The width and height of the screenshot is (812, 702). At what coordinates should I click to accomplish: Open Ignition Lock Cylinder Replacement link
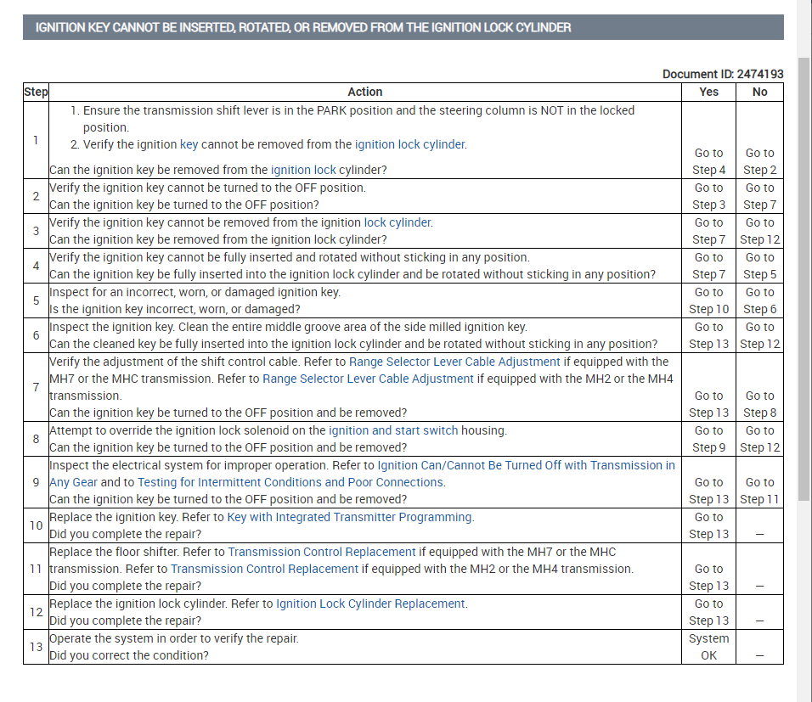370,604
